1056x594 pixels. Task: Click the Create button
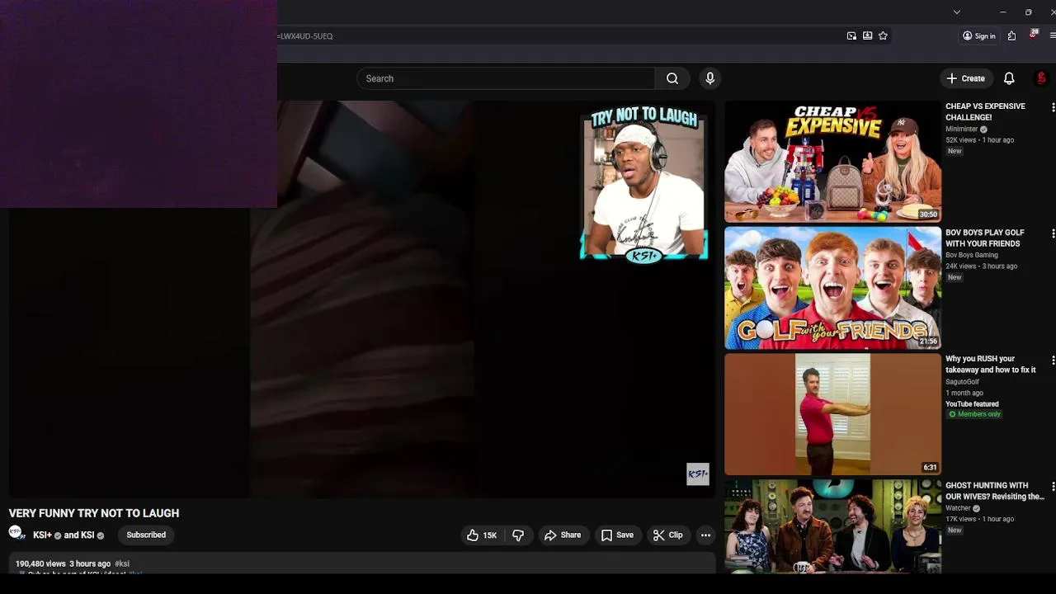[965, 78]
